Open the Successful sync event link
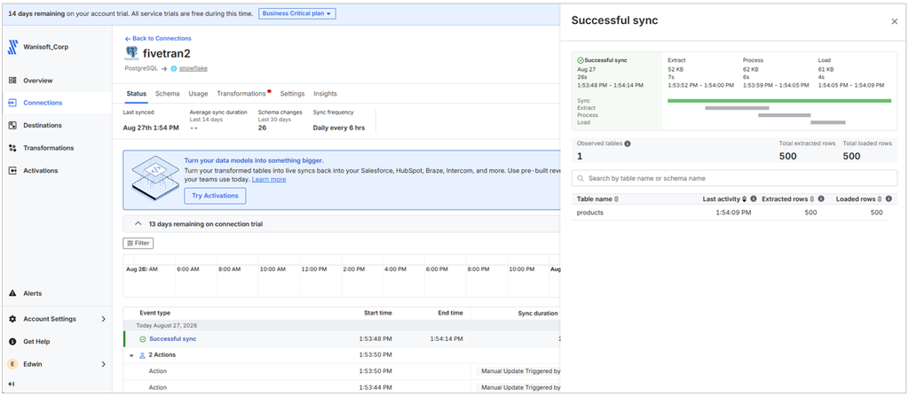This screenshot has width=909, height=396. 173,338
